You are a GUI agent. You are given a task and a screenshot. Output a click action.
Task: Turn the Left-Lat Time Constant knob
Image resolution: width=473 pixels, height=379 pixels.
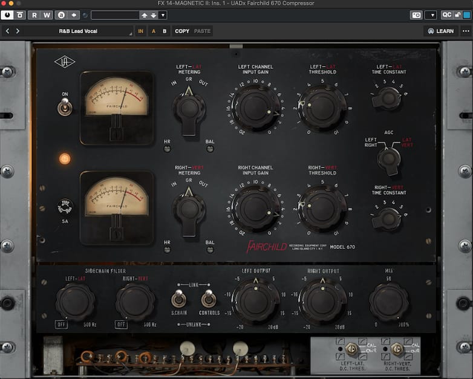(x=387, y=99)
